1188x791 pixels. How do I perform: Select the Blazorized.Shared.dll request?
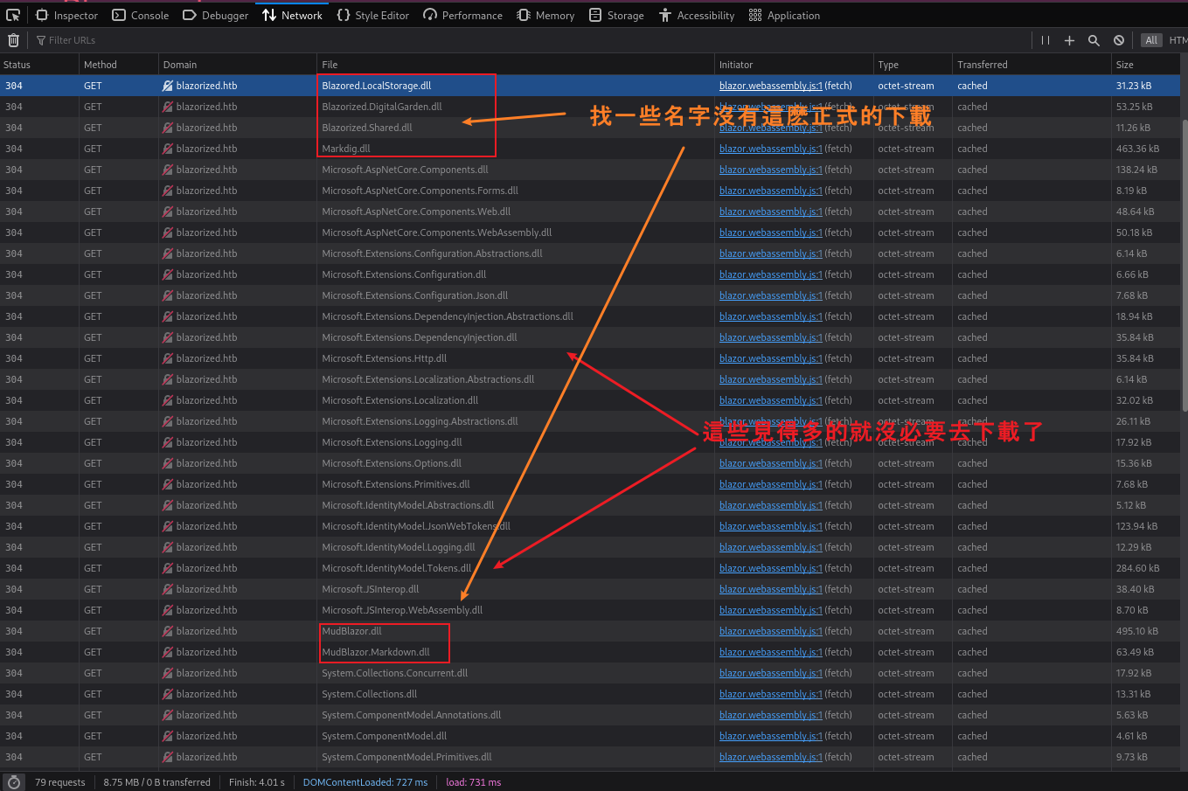pos(590,128)
